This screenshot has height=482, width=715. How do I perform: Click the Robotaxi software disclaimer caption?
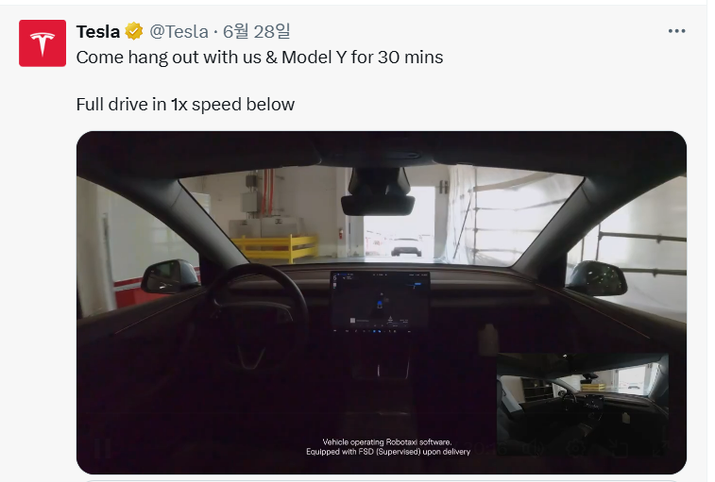point(388,447)
